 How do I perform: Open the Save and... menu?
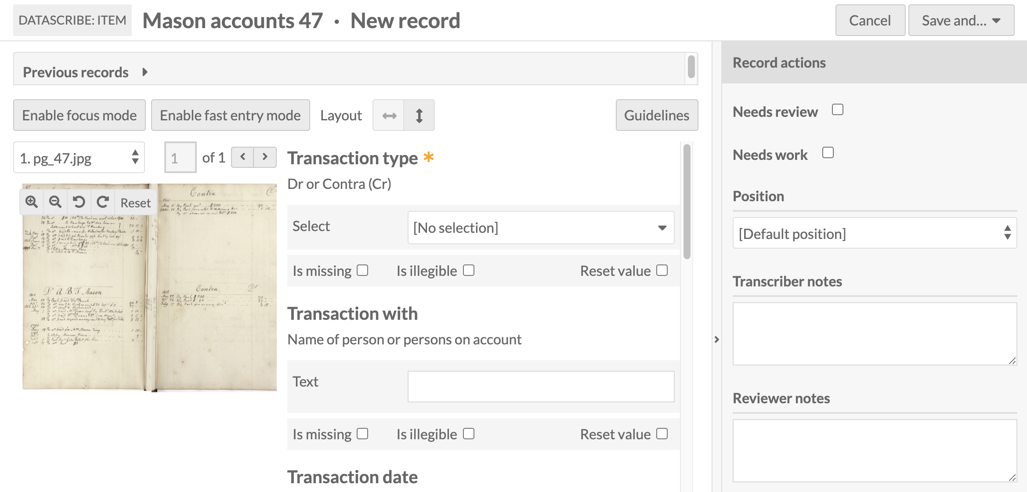961,20
